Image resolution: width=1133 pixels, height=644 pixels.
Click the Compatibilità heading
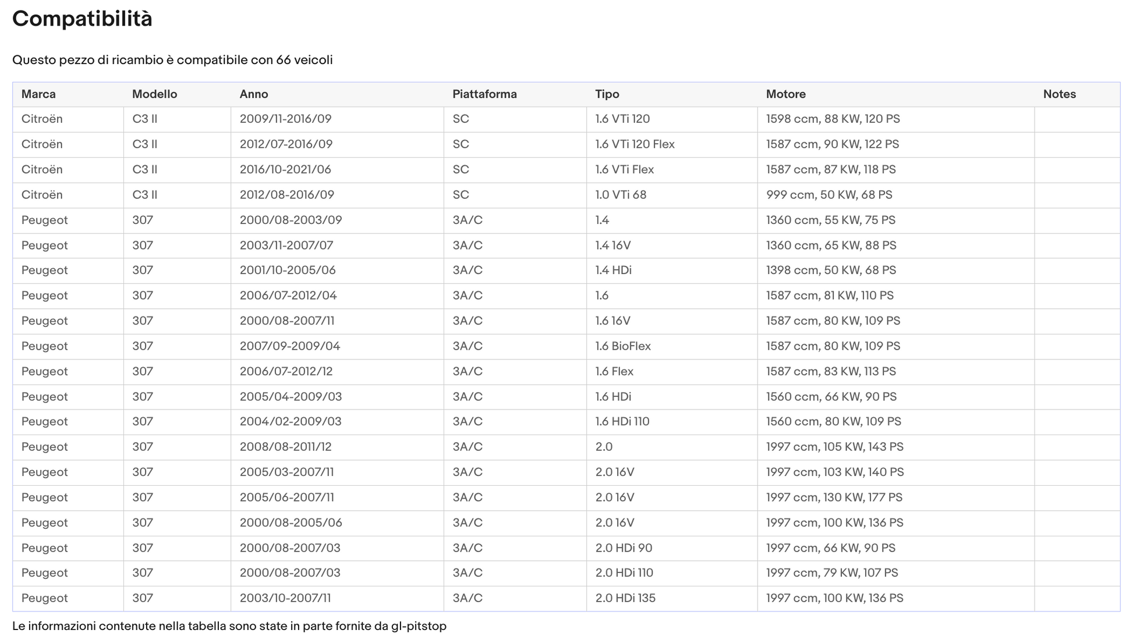82,19
